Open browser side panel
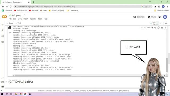The height and width of the screenshot is (96, 170). (159, 6)
